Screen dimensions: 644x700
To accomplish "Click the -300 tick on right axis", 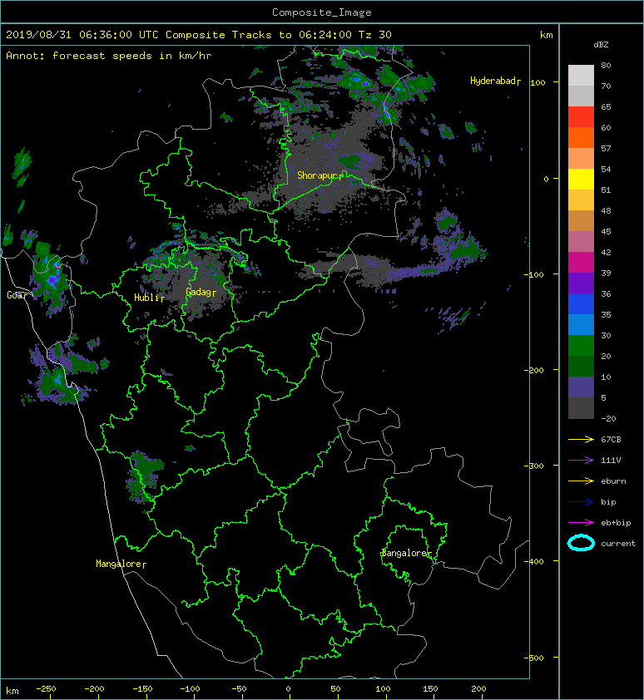I will pyautogui.click(x=534, y=466).
